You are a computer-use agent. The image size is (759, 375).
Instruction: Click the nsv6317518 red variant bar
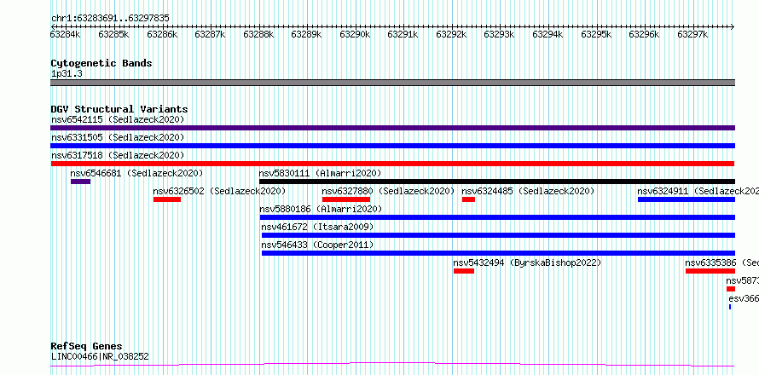pos(392,164)
